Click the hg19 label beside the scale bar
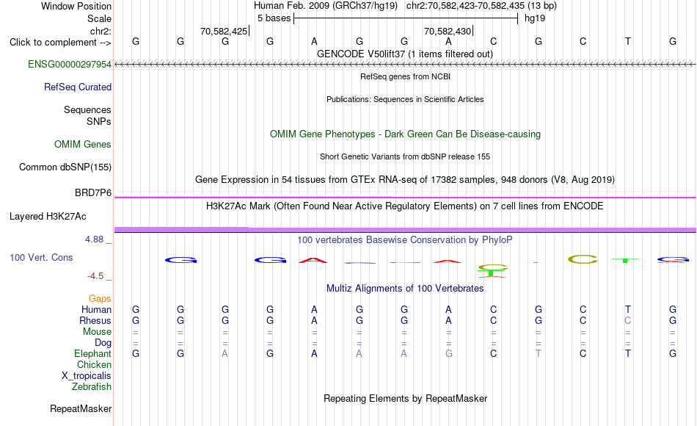Image resolution: width=697 pixels, height=426 pixels. pos(535,18)
